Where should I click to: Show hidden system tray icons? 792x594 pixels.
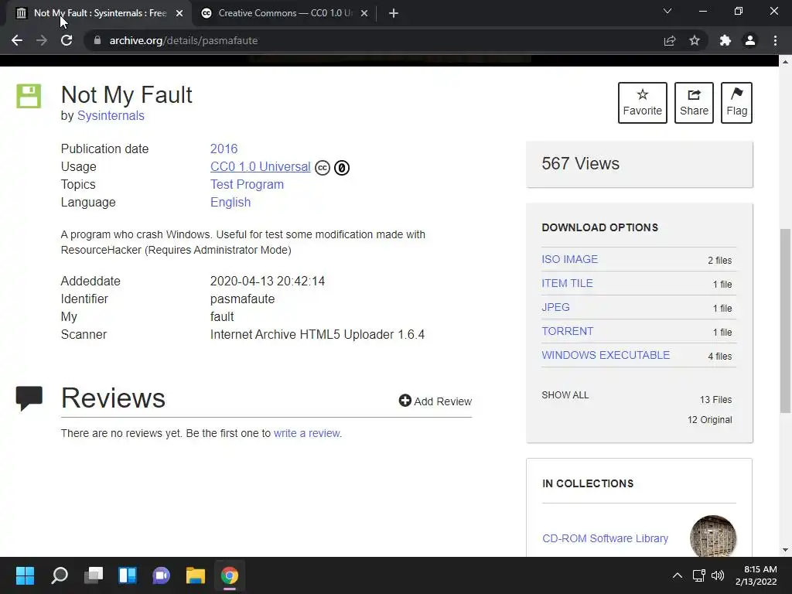point(678,575)
